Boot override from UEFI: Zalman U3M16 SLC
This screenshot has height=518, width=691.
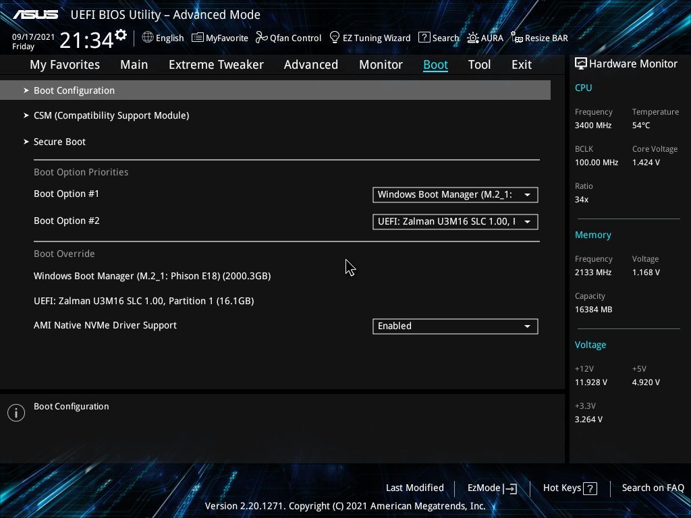coord(144,301)
